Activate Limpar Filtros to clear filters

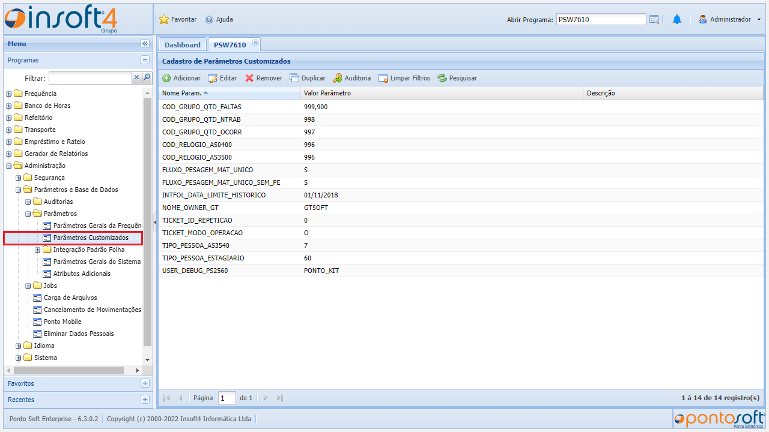pyautogui.click(x=383, y=77)
